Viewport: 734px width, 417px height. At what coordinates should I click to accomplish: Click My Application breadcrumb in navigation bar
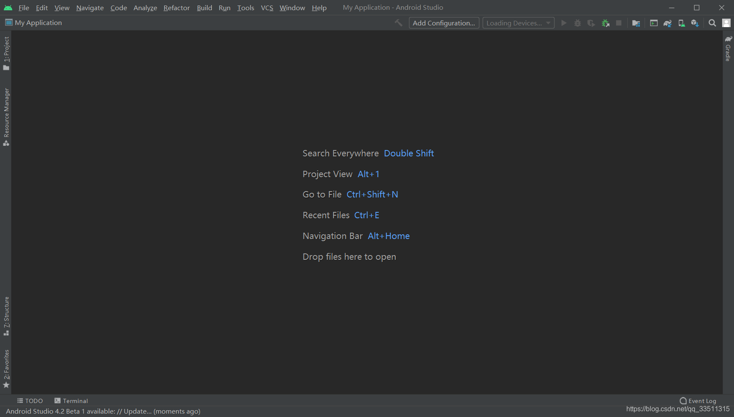point(33,23)
